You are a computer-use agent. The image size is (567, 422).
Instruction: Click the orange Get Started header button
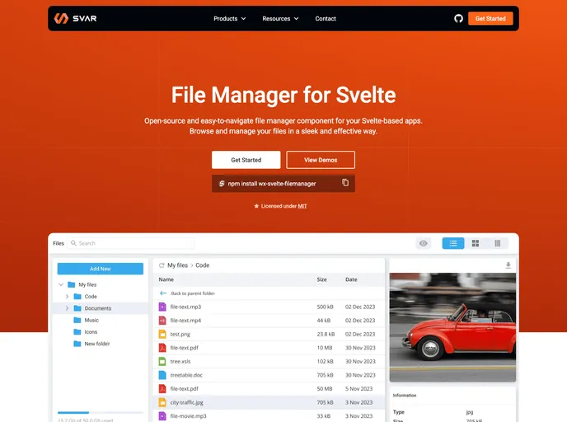pyautogui.click(x=490, y=18)
